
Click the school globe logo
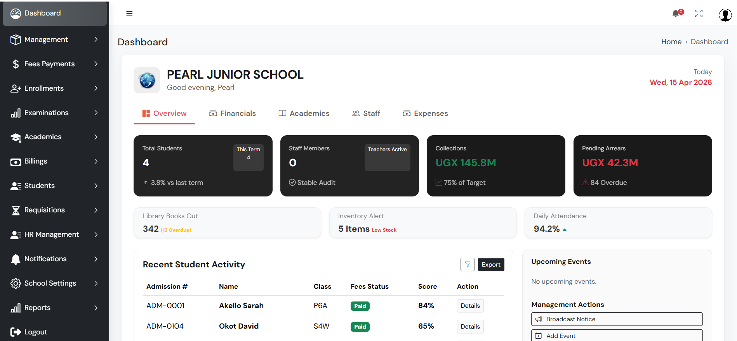coord(147,80)
